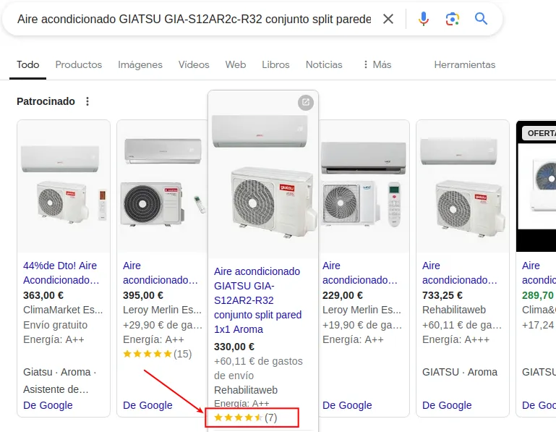Click Rehabilitaweb seller in the expanded card
This screenshot has width=556, height=432.
tap(246, 390)
